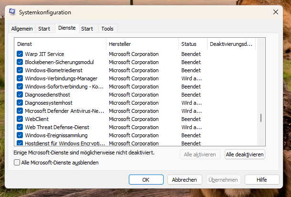Toggle the Windows-Sofortverbindung checkbox

(x=20, y=87)
